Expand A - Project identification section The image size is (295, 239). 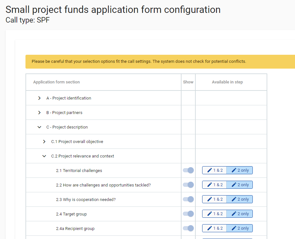tap(39, 98)
